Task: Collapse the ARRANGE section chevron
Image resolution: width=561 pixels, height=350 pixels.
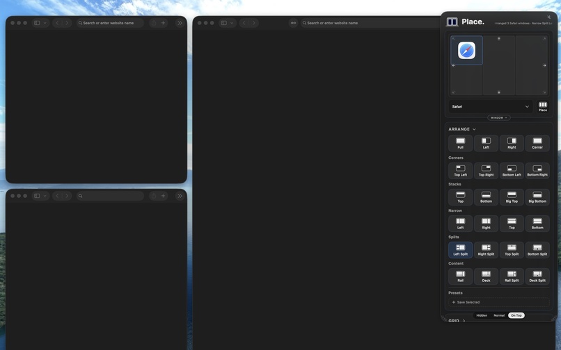Action: (x=474, y=129)
